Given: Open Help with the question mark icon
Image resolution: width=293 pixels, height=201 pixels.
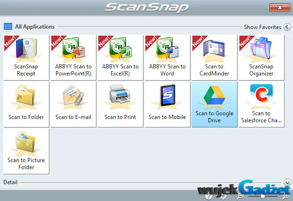Looking at the screenshot, I should tap(209, 196).
